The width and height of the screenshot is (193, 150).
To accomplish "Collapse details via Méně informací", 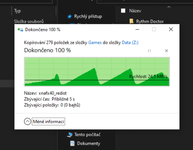I will [x=48, y=122].
